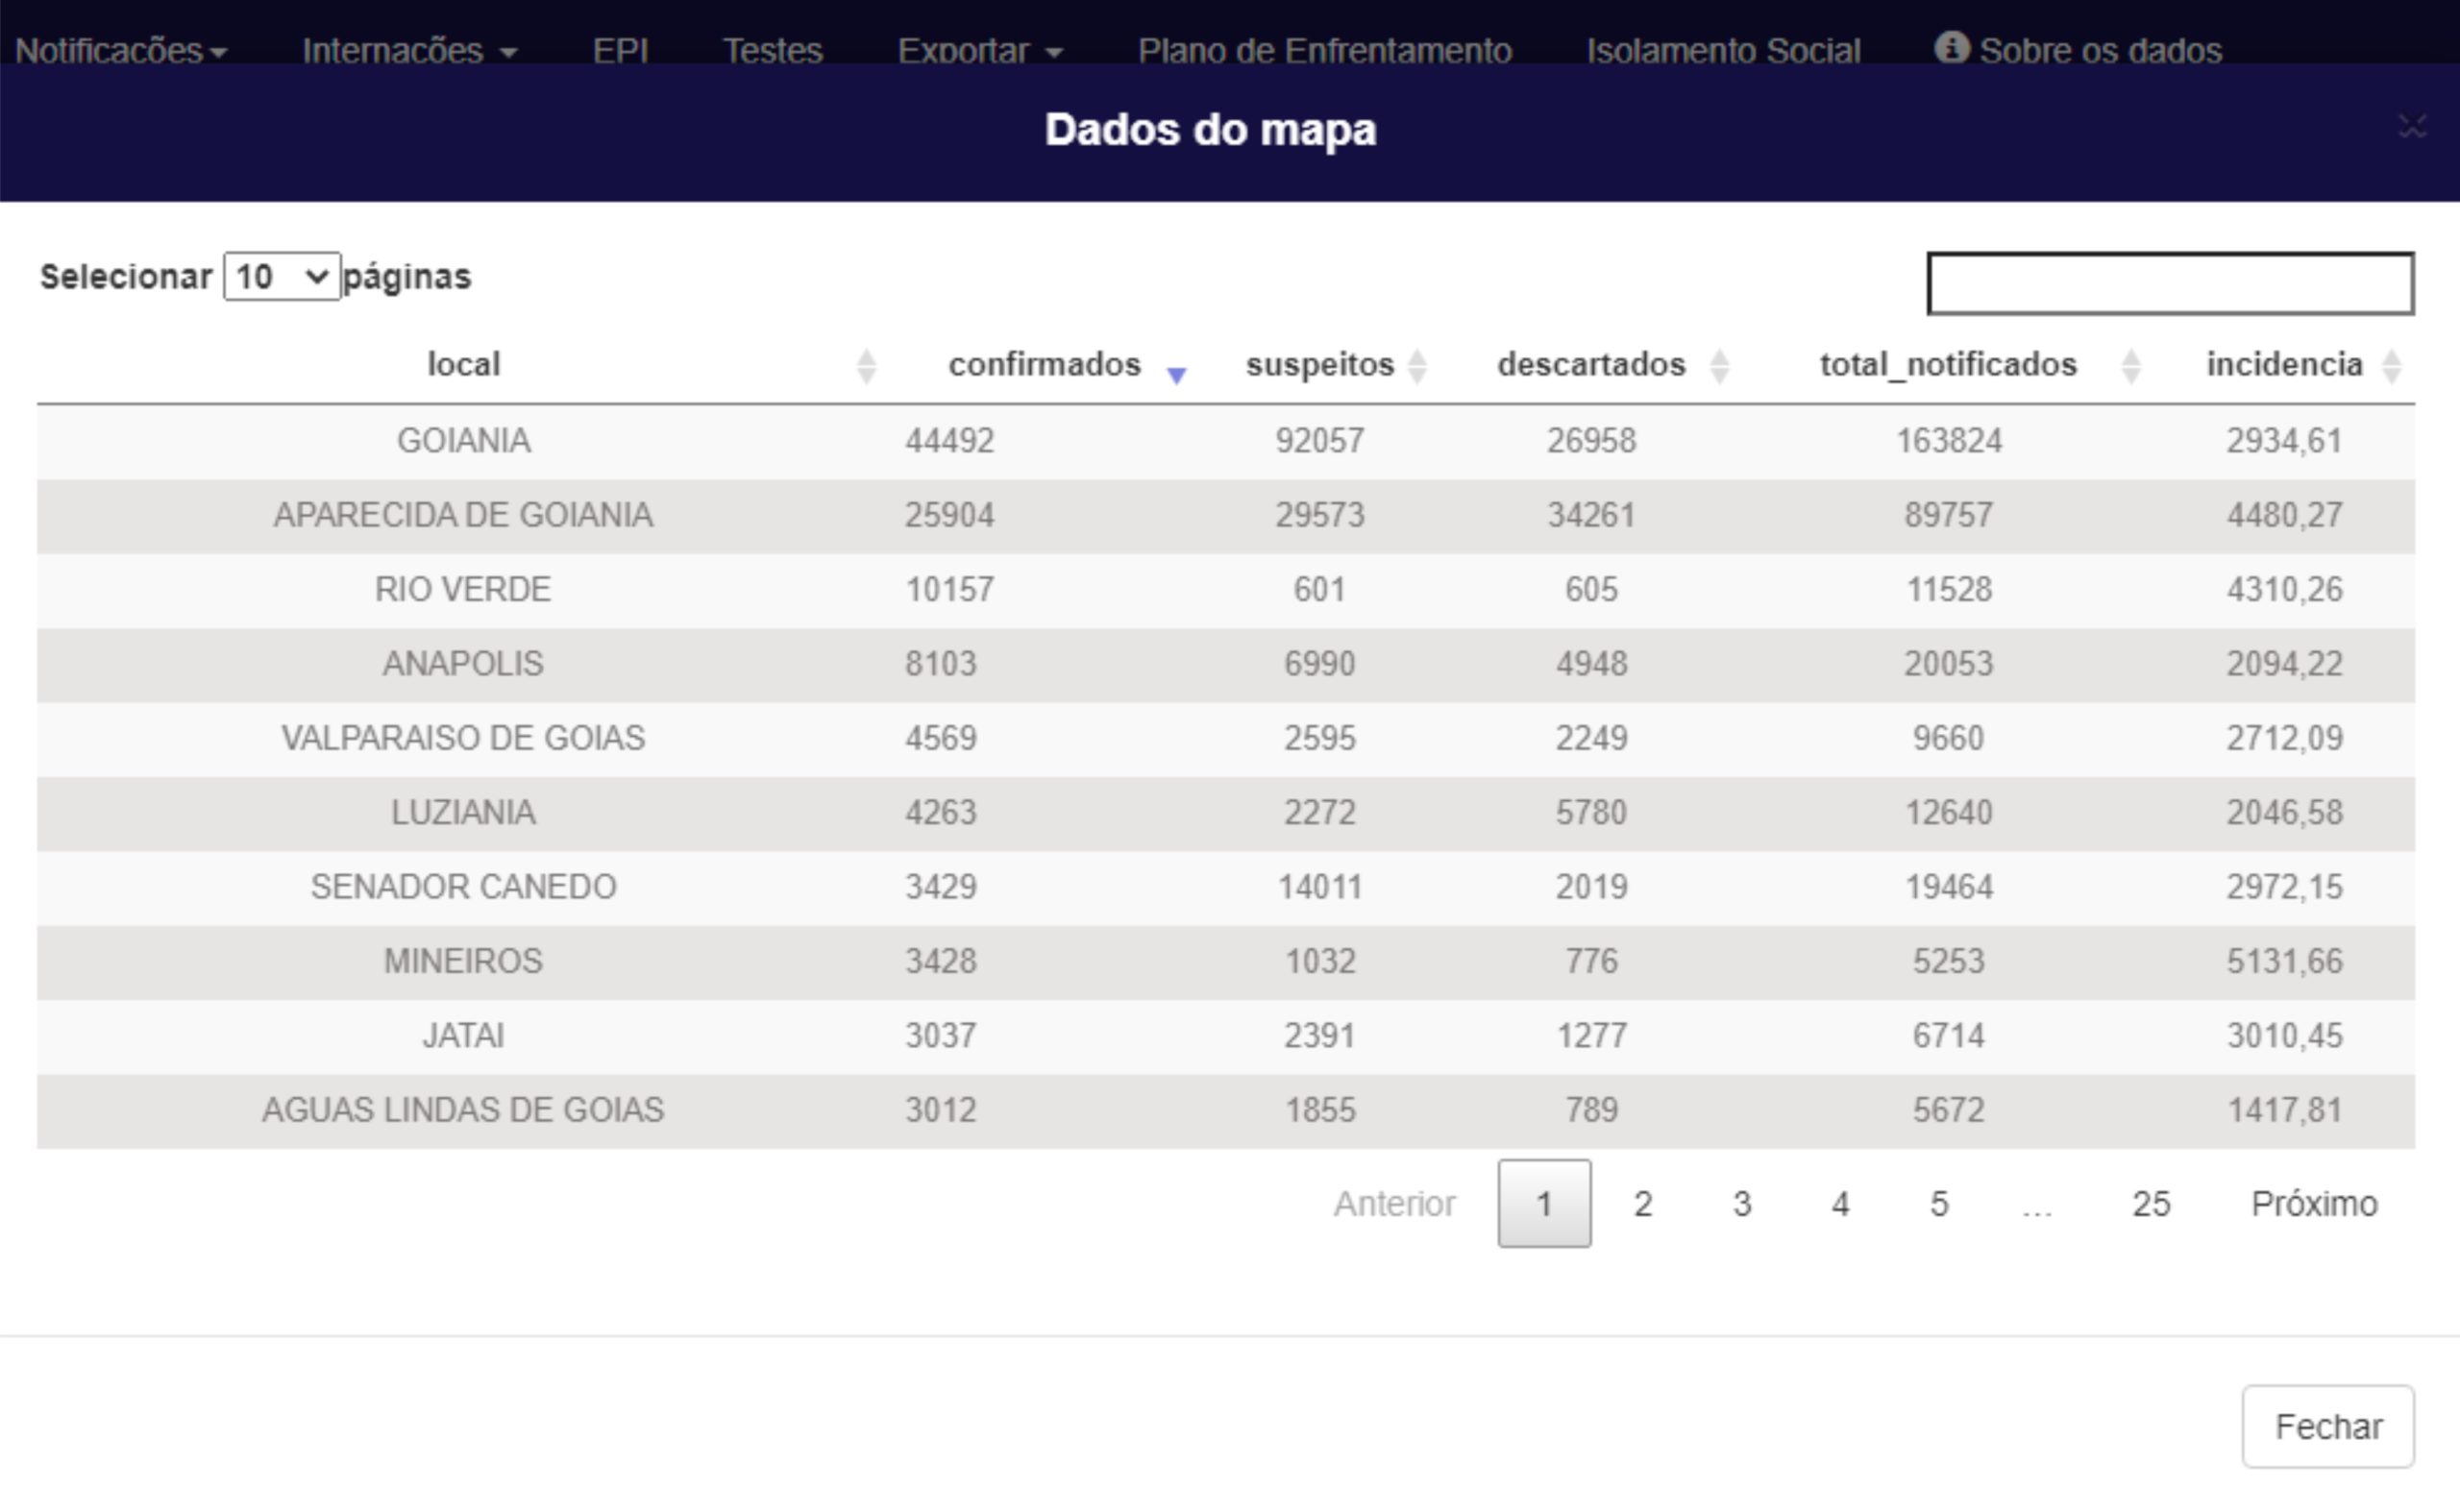Click the sort arrows beside local column
Image resolution: width=2460 pixels, height=1512 pixels.
tap(867, 367)
